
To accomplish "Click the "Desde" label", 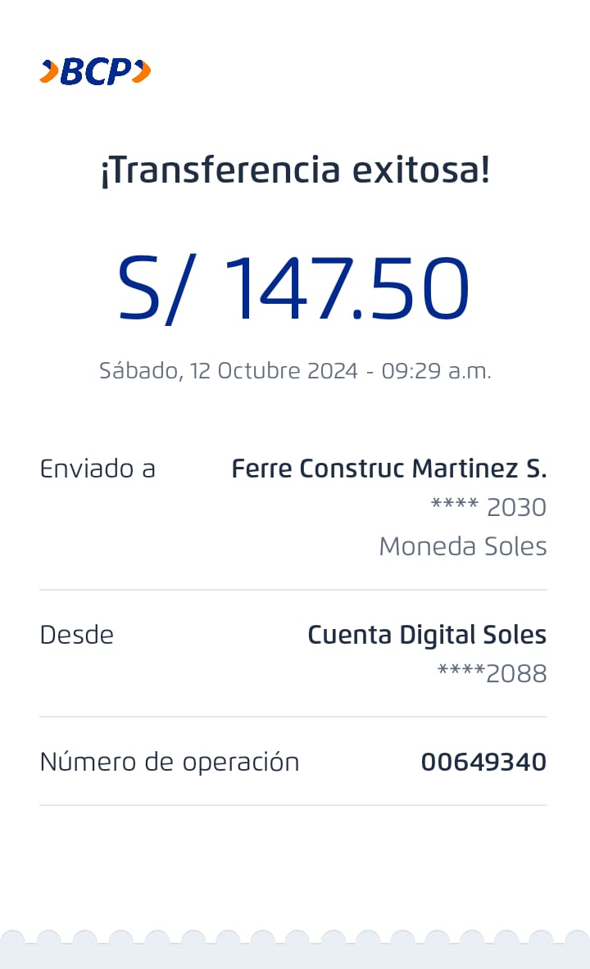I will 77,635.
